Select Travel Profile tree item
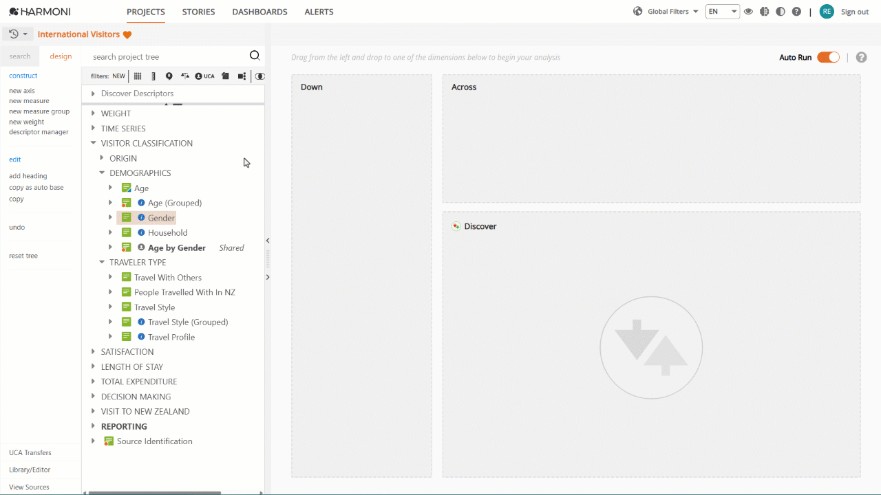 171,337
